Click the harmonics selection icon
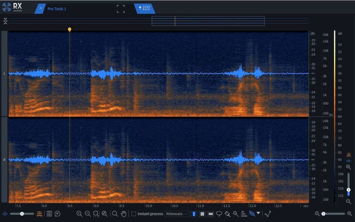This screenshot has width=355, height=222. pos(244,213)
